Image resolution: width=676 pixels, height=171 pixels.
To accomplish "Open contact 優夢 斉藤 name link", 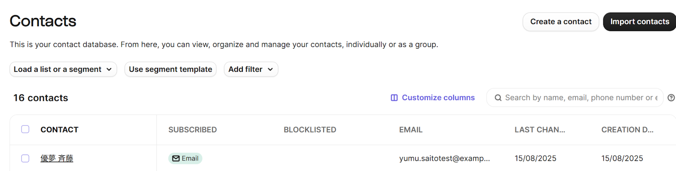I will (x=57, y=158).
